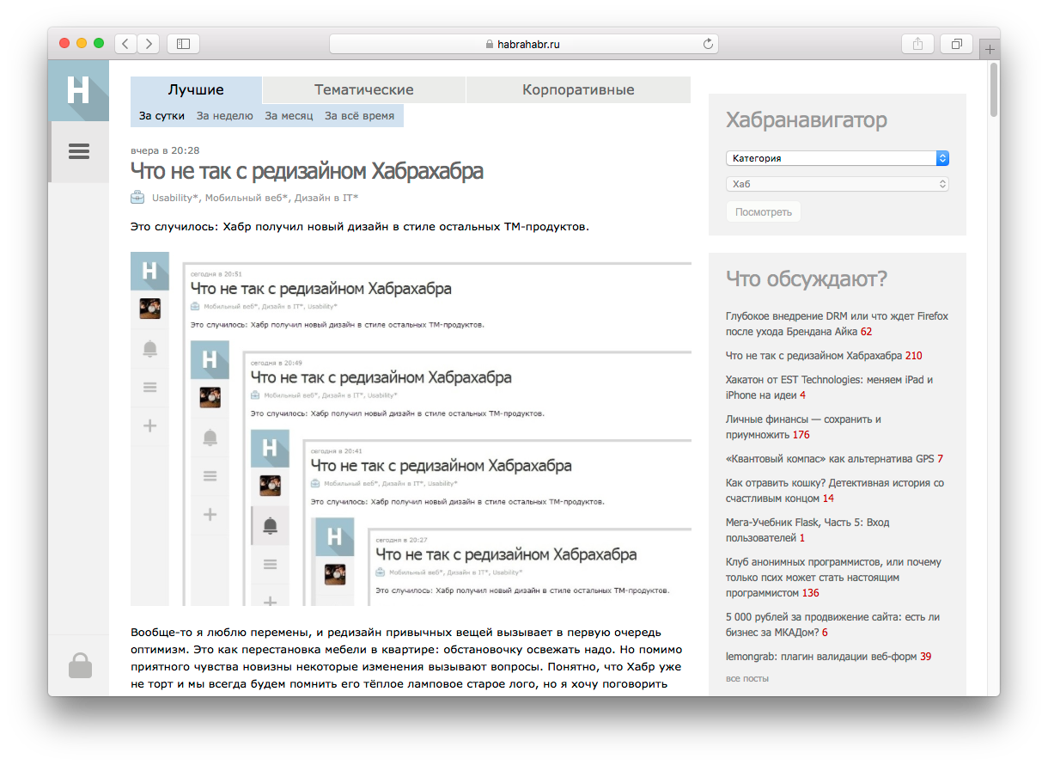
Task: Click the lock icon in sidebar
Action: [80, 665]
